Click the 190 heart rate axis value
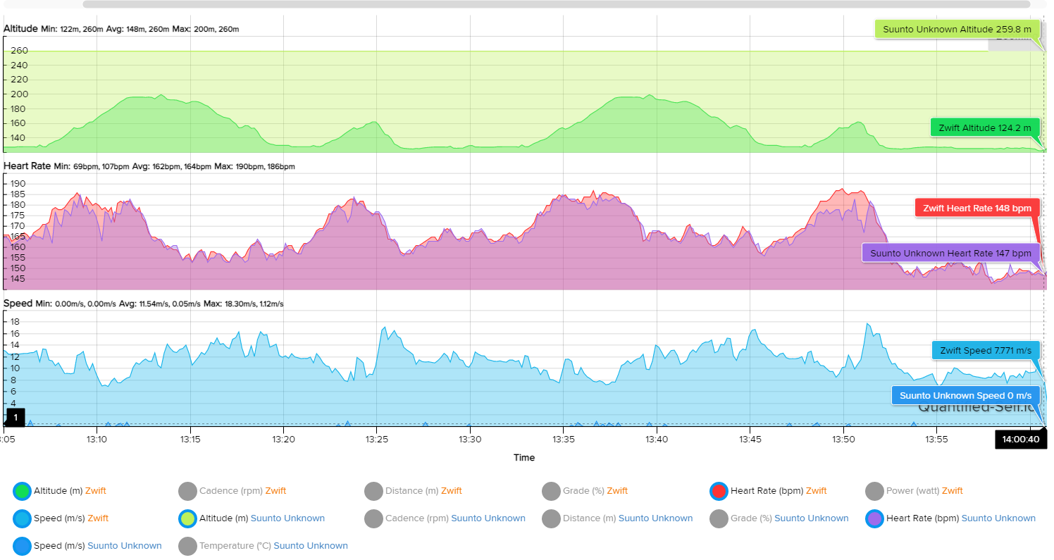This screenshot has height=560, width=1054. click(18, 184)
